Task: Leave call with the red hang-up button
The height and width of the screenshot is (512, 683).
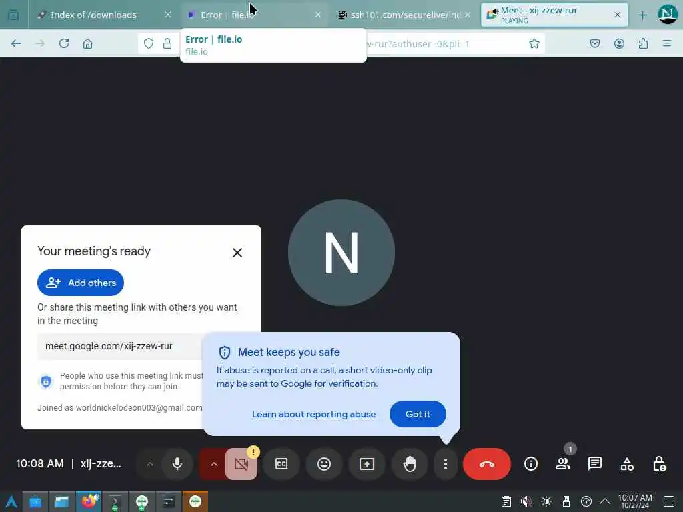Action: click(486, 464)
